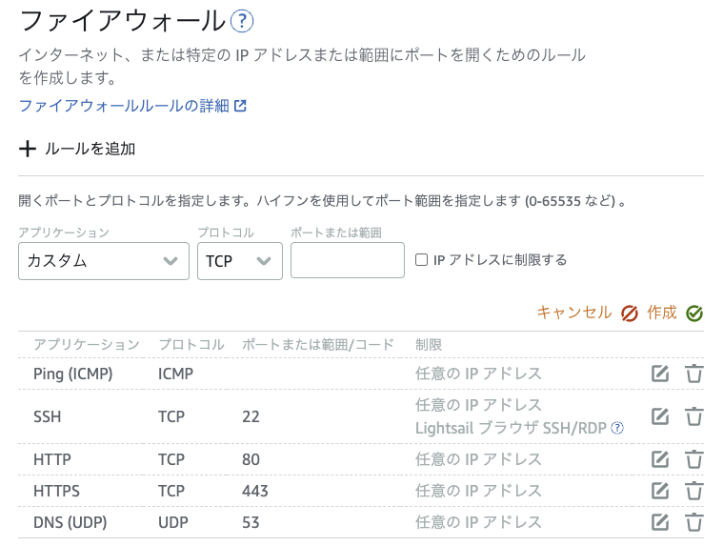
Task: Edit the DNS (UDP) rule
Action: coord(659,522)
